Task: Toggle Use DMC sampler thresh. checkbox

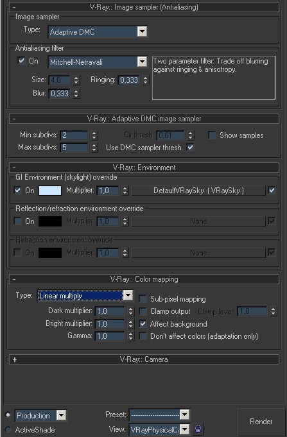Action: tap(190, 147)
